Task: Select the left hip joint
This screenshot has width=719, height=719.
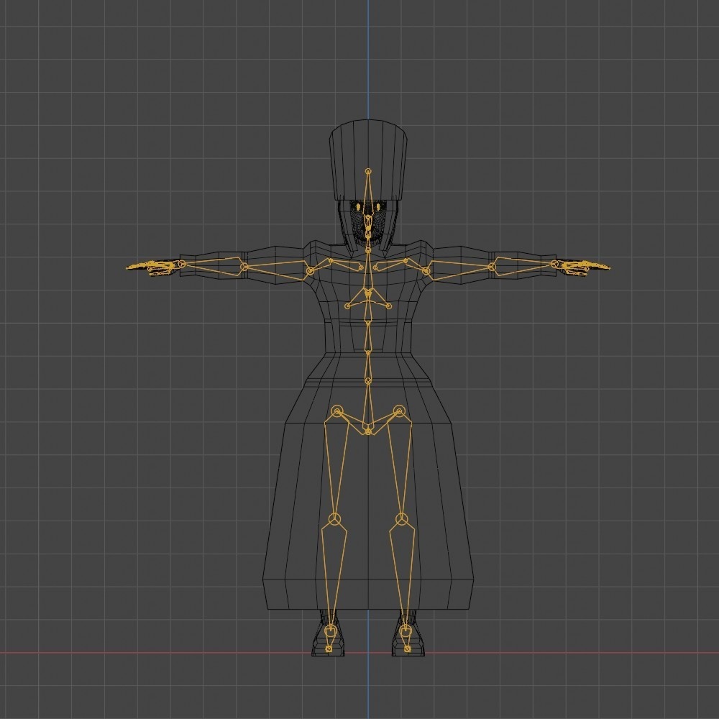Action: click(x=336, y=411)
